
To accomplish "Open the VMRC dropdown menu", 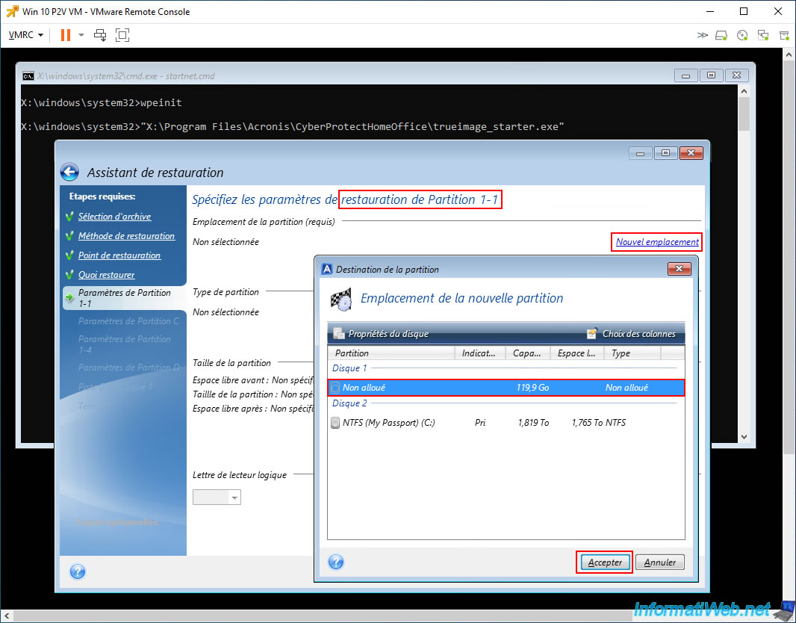I will 26,35.
